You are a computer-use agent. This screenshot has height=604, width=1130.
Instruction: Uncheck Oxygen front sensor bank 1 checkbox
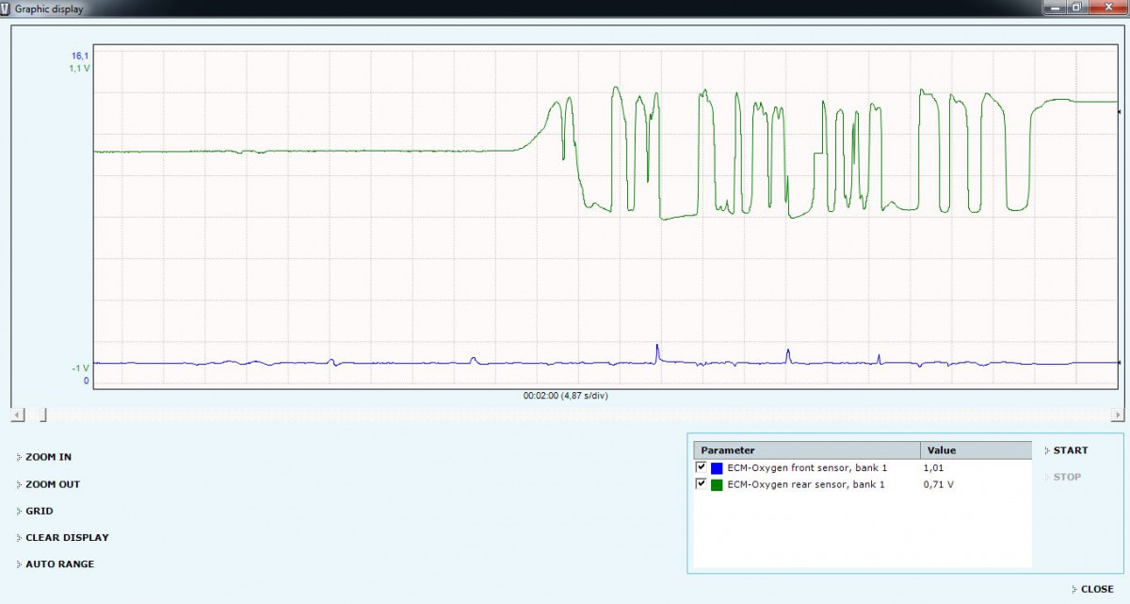click(x=701, y=467)
